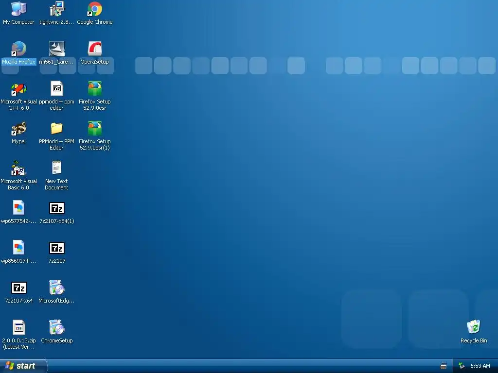Select the 2.0.0.0.13.zip file icon
Image resolution: width=498 pixels, height=373 pixels.
[x=19, y=328]
